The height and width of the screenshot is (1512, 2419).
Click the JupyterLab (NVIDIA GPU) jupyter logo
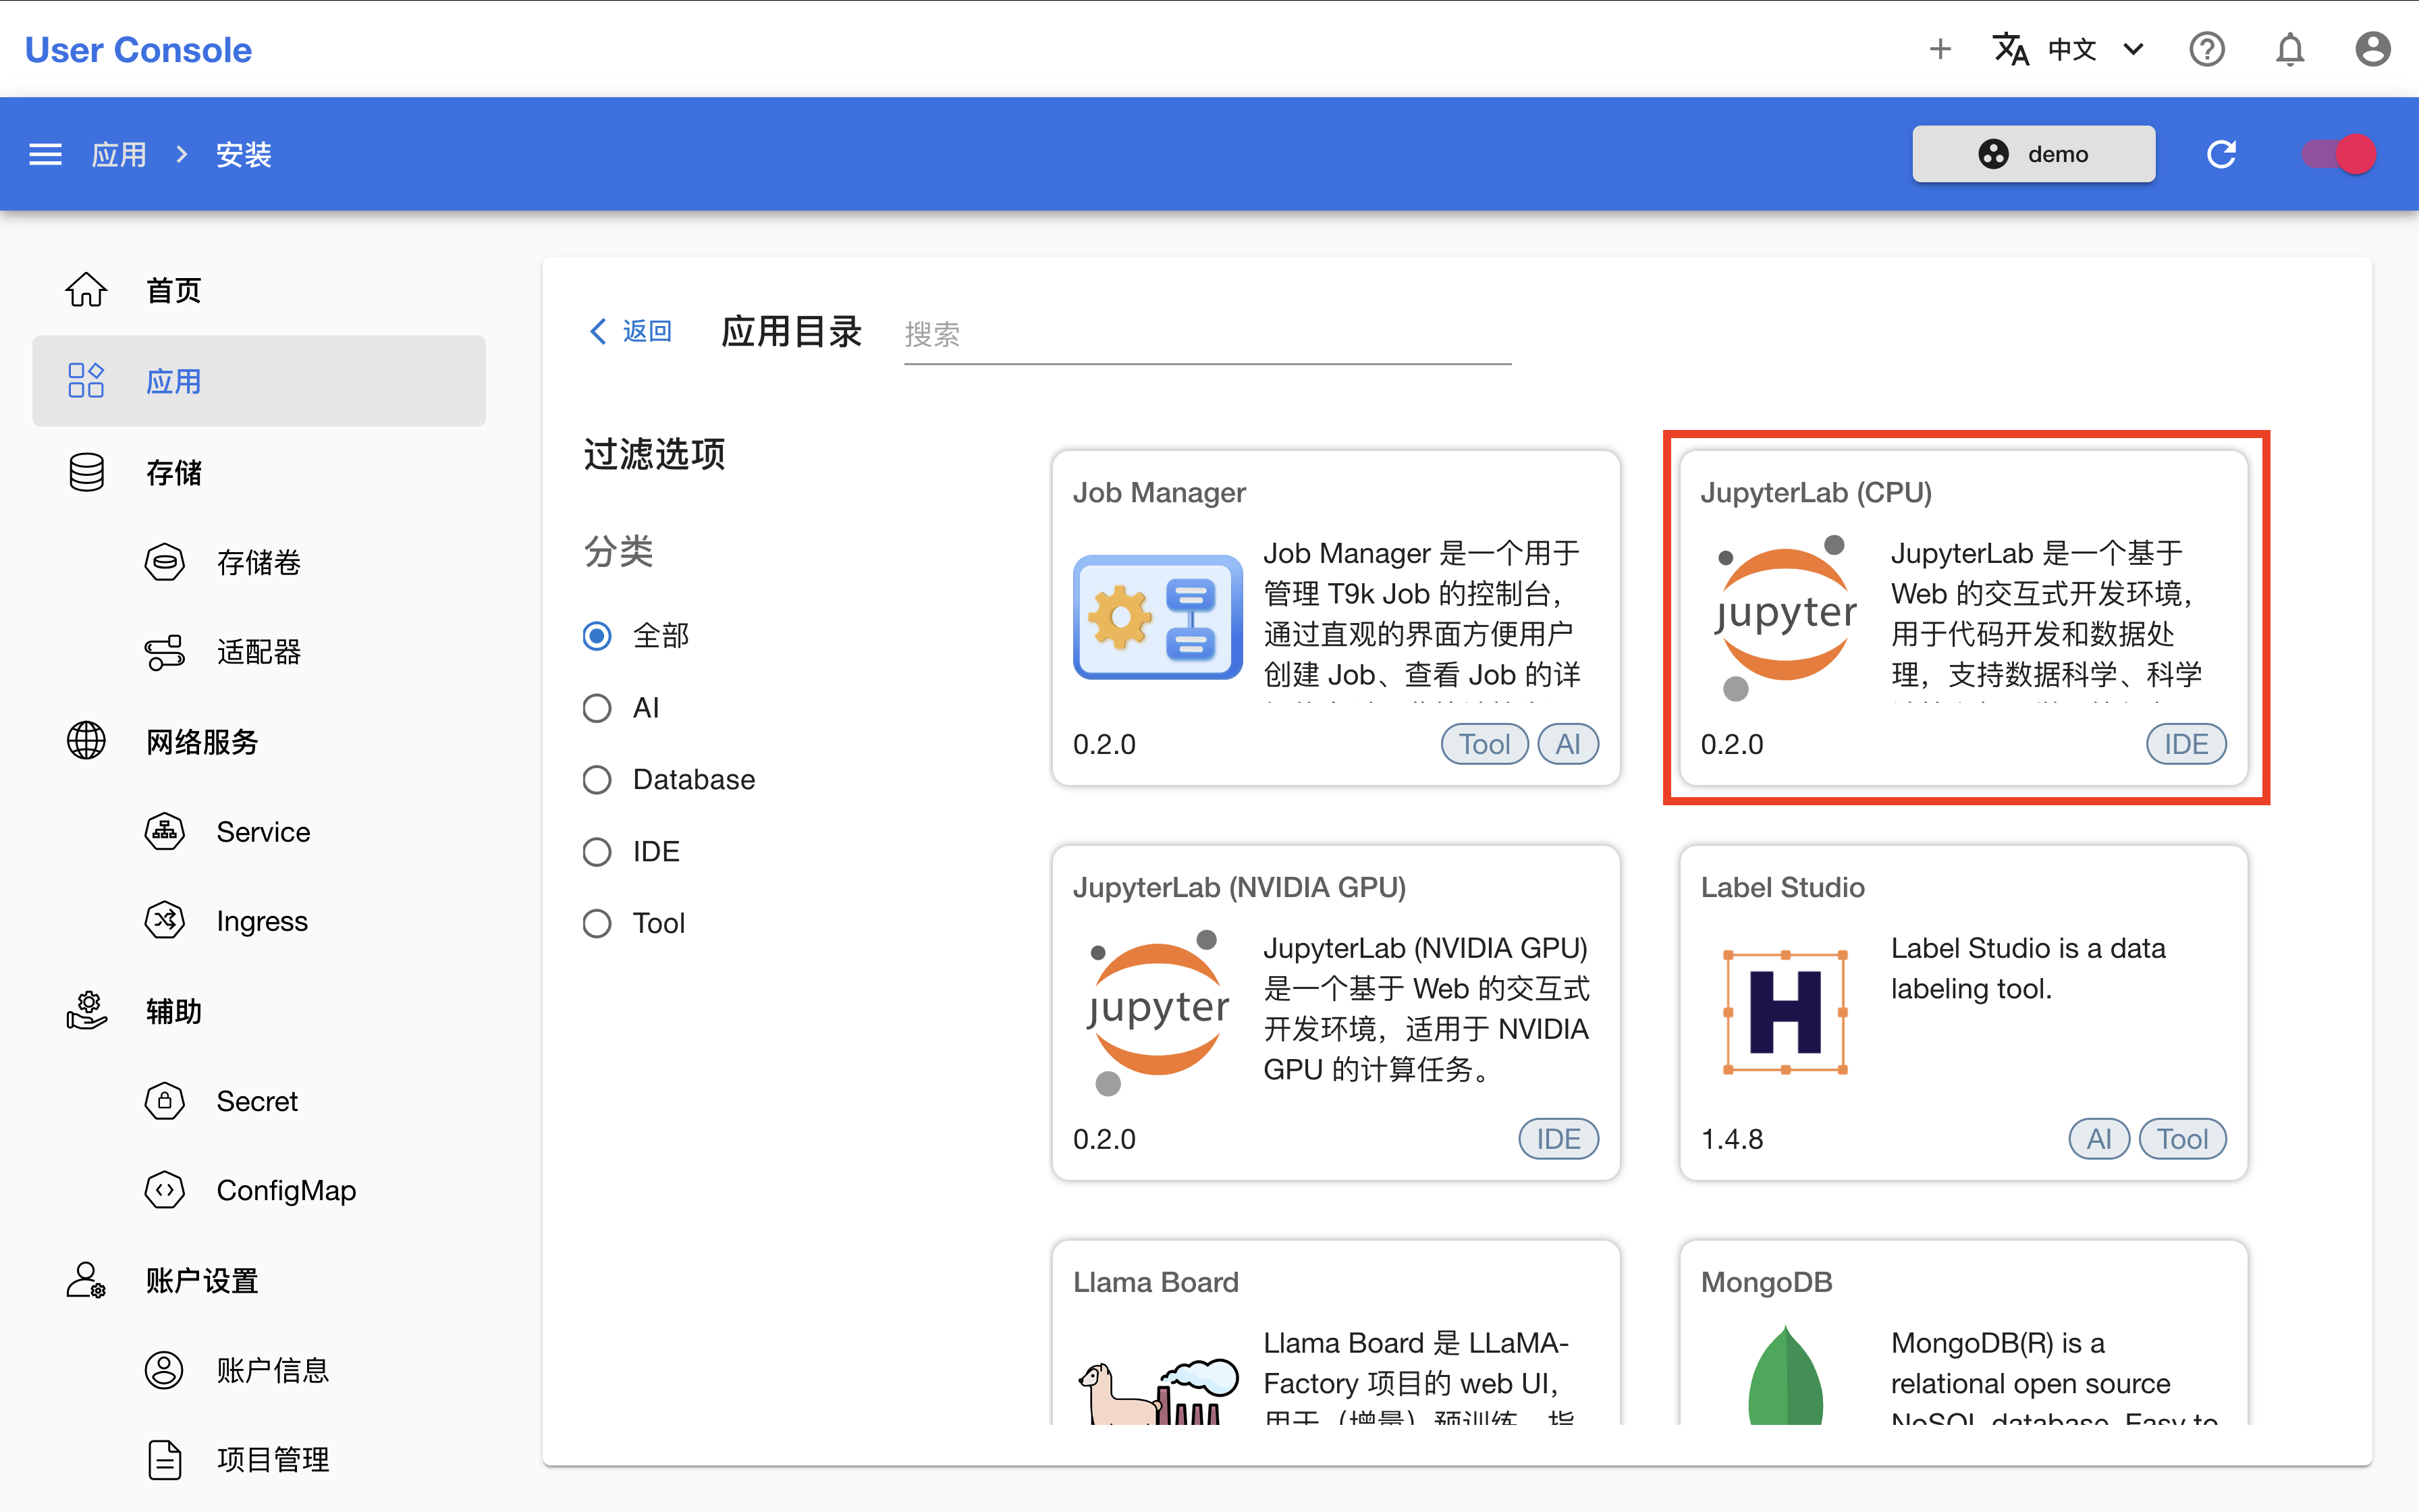[x=1158, y=1012]
